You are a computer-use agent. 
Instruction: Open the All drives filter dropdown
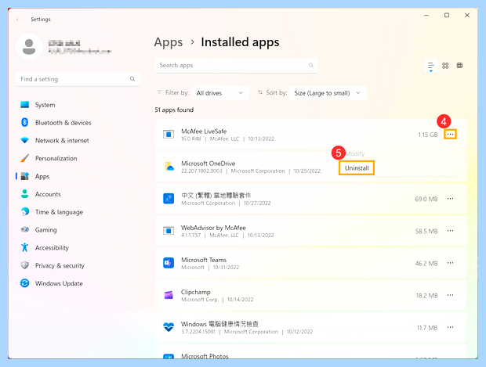pyautogui.click(x=220, y=93)
